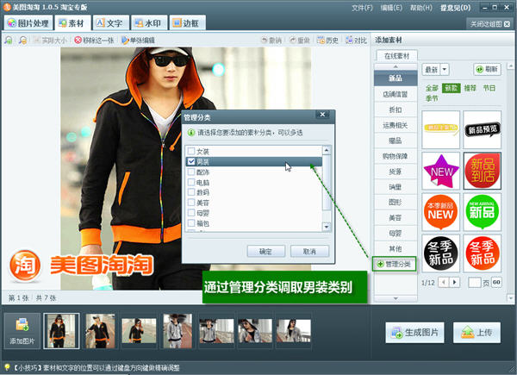
Task: Click the 生成图片 generate image button
Action: [414, 333]
